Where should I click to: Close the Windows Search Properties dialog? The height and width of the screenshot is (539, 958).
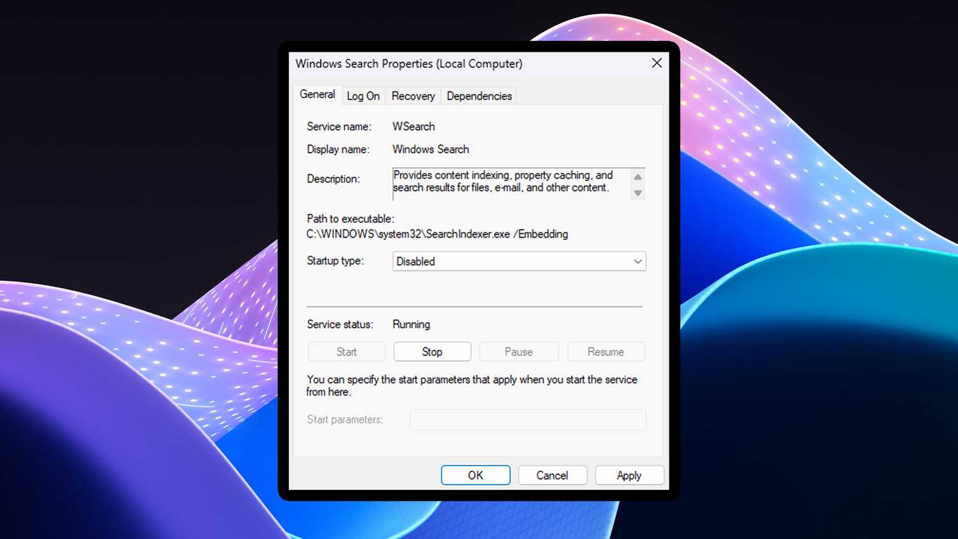point(657,63)
